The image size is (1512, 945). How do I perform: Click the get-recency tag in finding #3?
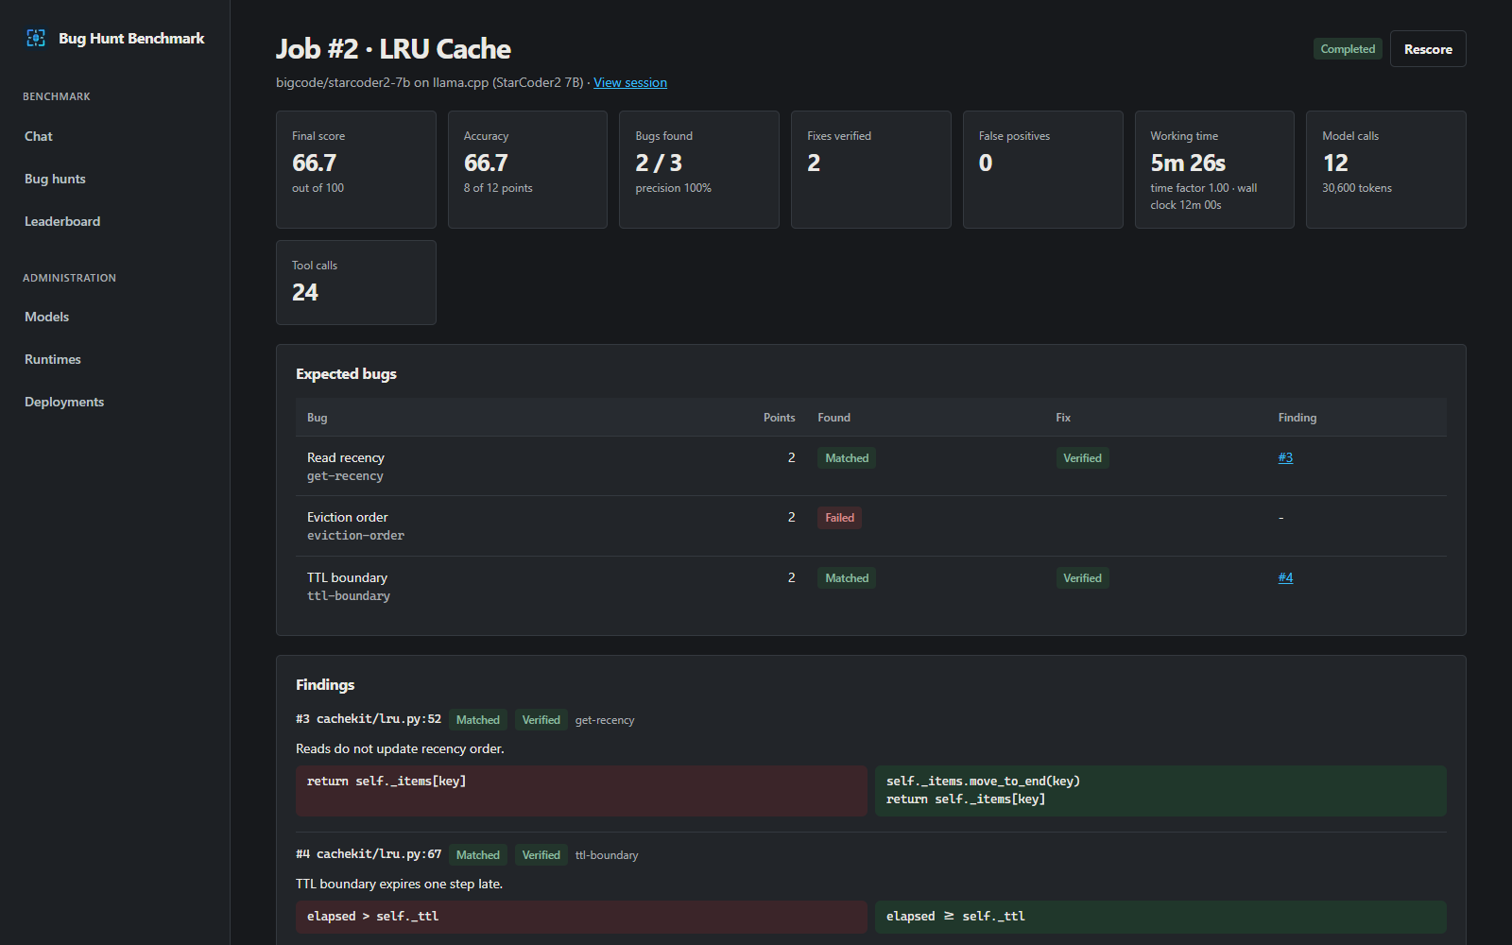605,720
